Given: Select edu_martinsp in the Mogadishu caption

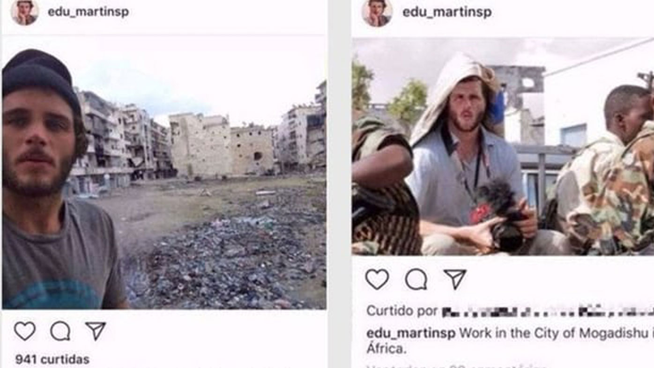Looking at the screenshot, I should pyautogui.click(x=411, y=334).
